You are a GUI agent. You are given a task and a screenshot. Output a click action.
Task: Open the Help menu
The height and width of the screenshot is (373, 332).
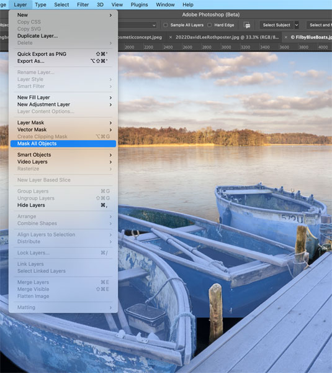point(188,4)
